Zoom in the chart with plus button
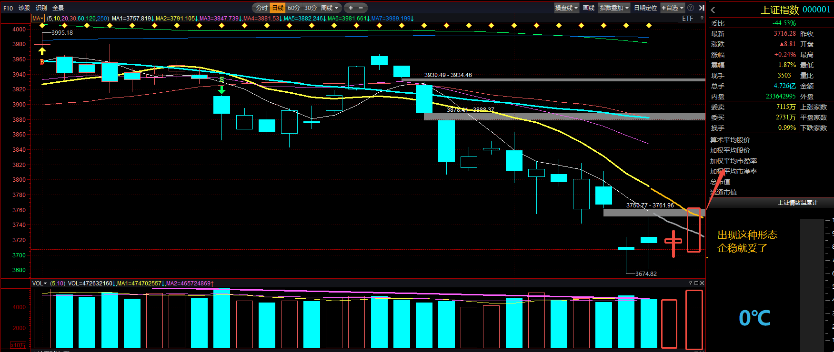Screen dimensions: 834x352 tap(351, 8)
